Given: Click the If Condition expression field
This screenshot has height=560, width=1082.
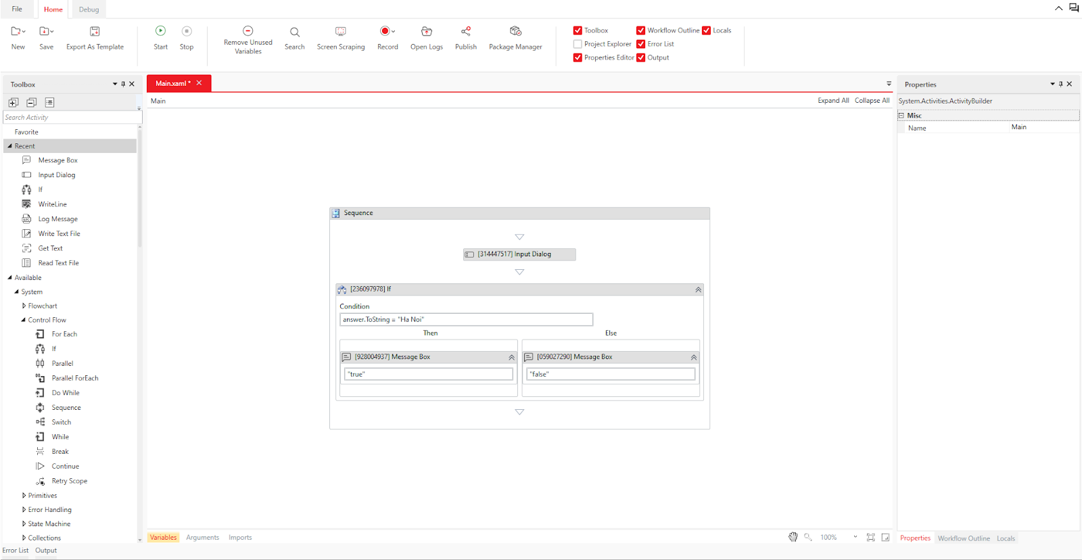Looking at the screenshot, I should (466, 319).
